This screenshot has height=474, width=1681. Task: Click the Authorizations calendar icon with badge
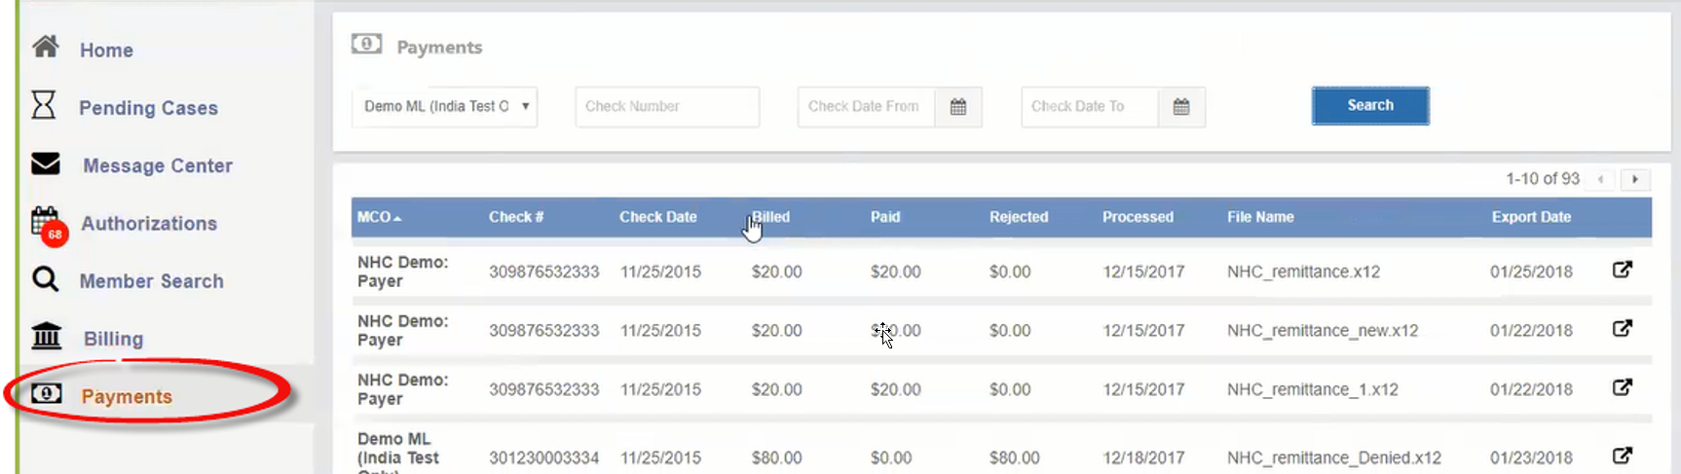pyautogui.click(x=46, y=223)
